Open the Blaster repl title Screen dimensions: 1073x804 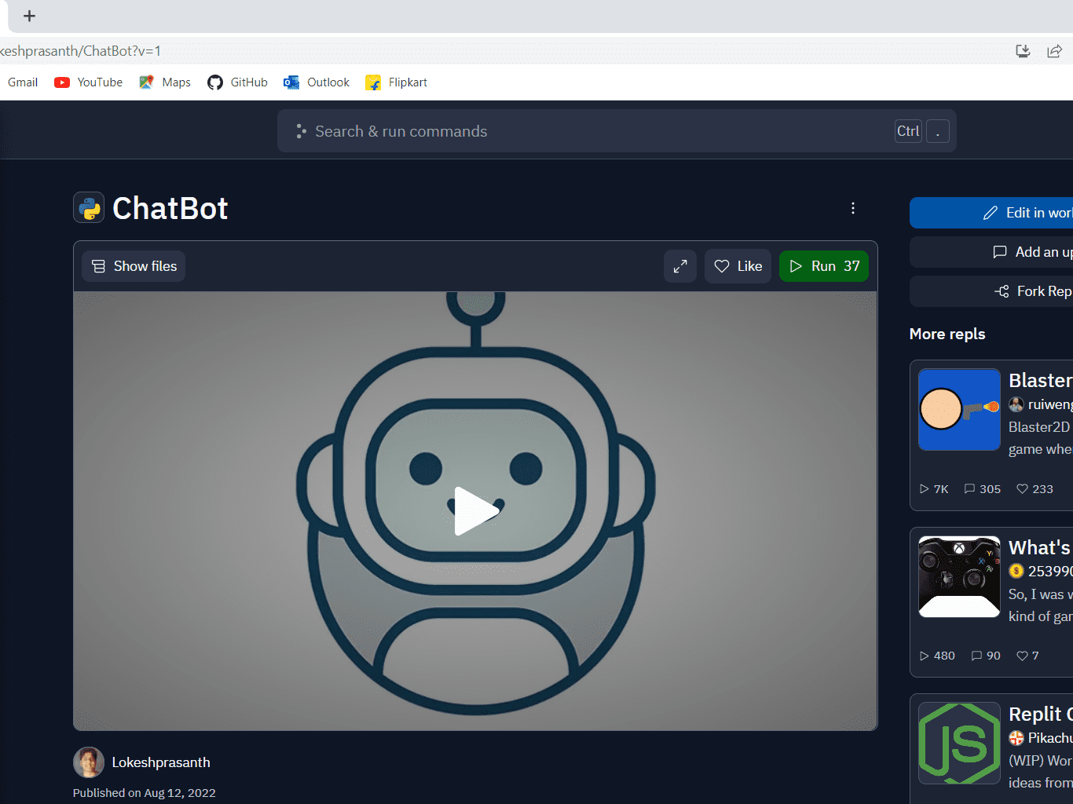[1040, 381]
